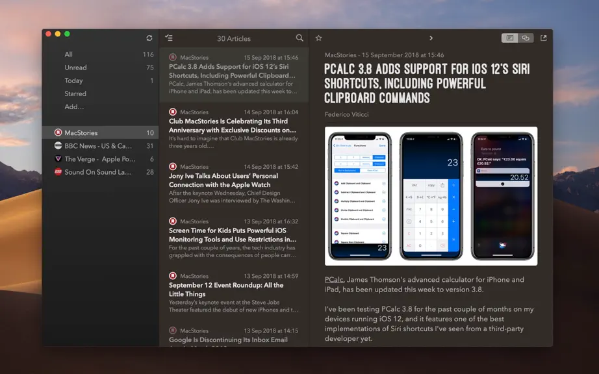
Task: Click feed badge on Google Inbox article row
Action: 173,330
